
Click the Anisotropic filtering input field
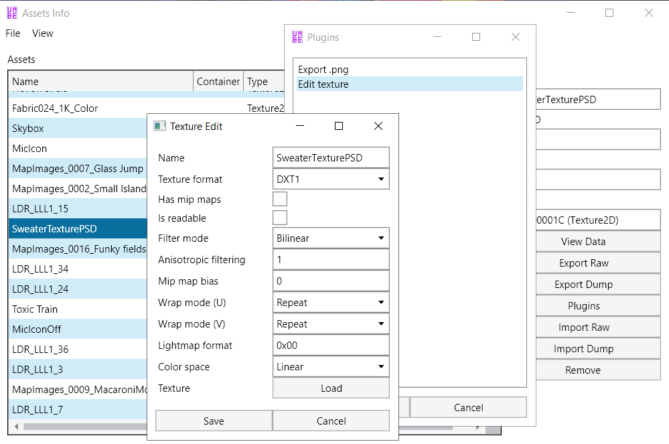click(331, 260)
